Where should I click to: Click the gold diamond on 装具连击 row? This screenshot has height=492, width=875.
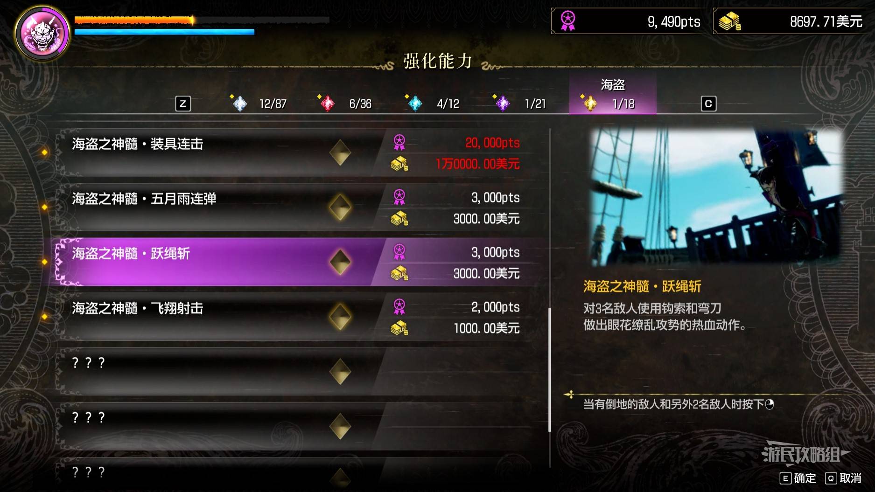[340, 153]
